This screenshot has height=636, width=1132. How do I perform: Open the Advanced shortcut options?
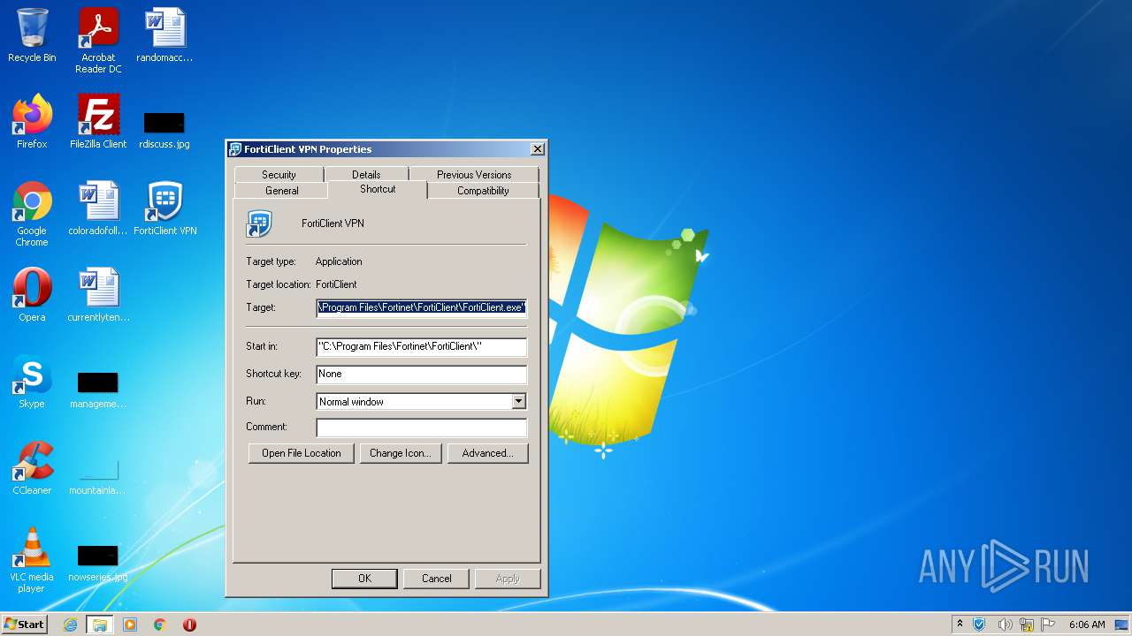pos(487,453)
